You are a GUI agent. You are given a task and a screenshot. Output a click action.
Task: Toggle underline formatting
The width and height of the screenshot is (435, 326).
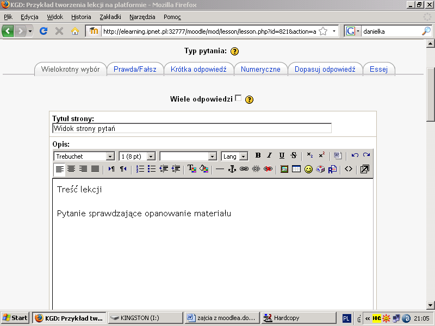pos(282,155)
